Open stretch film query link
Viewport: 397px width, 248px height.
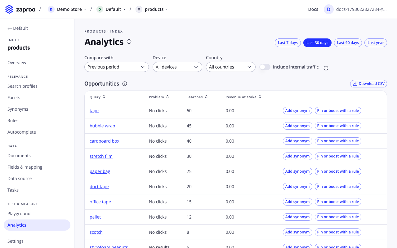[101, 156]
